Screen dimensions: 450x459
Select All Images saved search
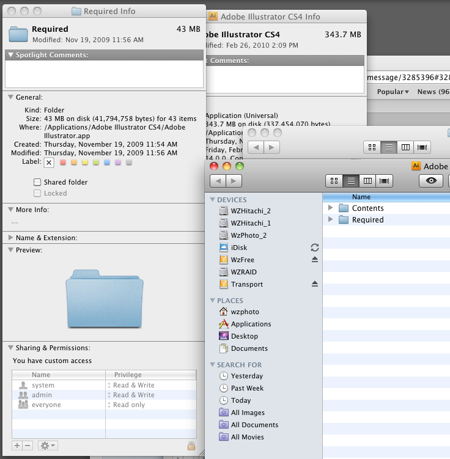[x=242, y=413]
